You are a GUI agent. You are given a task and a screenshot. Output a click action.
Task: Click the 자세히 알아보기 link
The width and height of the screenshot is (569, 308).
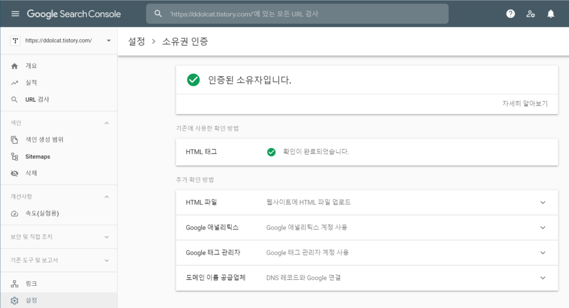coord(525,103)
